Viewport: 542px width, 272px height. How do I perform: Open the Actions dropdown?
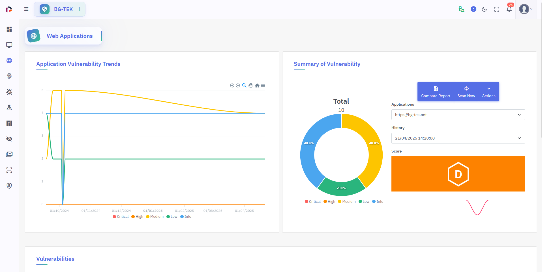489,92
